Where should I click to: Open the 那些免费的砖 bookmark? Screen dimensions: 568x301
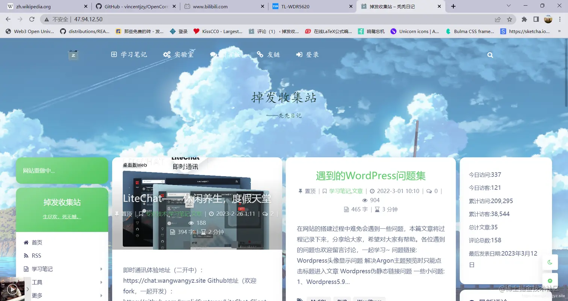tap(140, 31)
